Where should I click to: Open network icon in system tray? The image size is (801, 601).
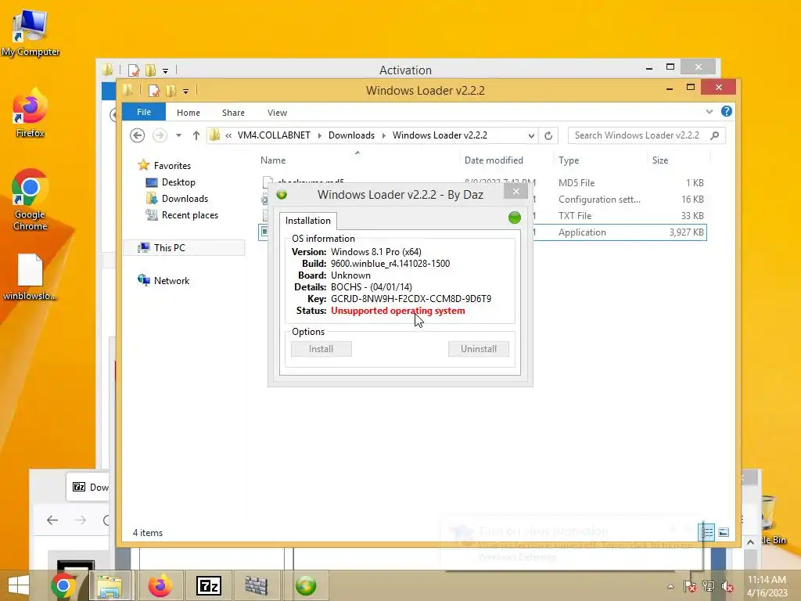(709, 586)
